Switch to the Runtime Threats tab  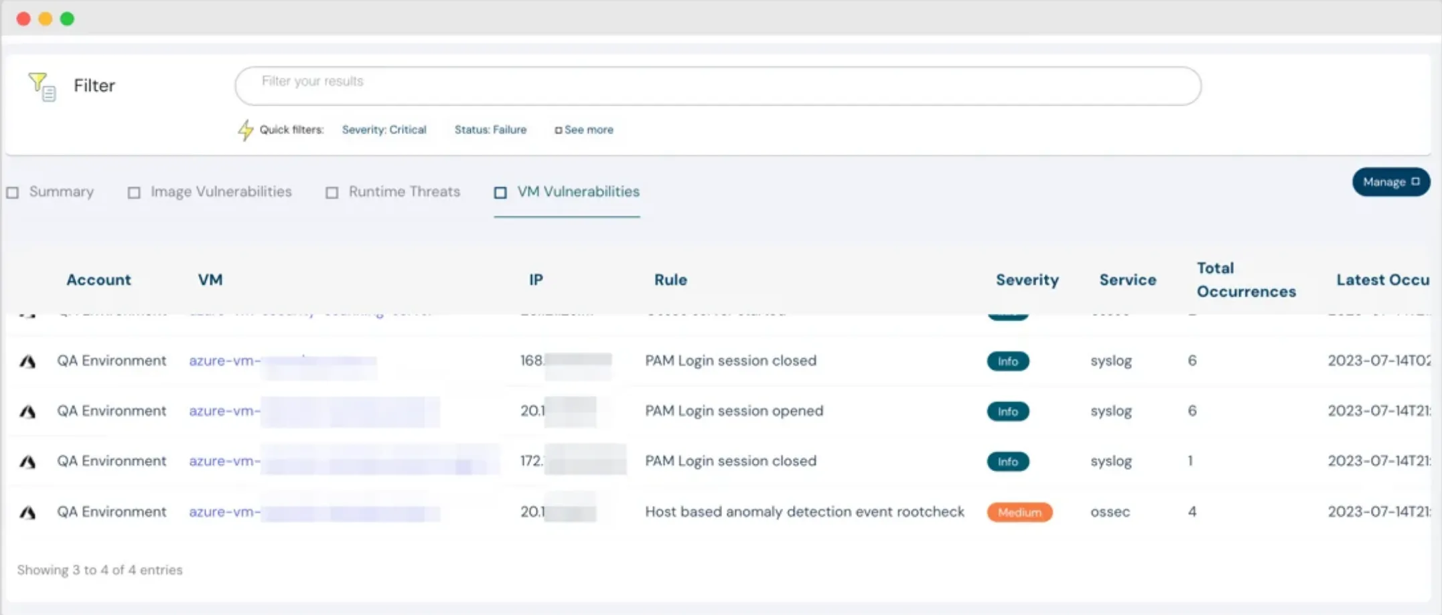404,192
